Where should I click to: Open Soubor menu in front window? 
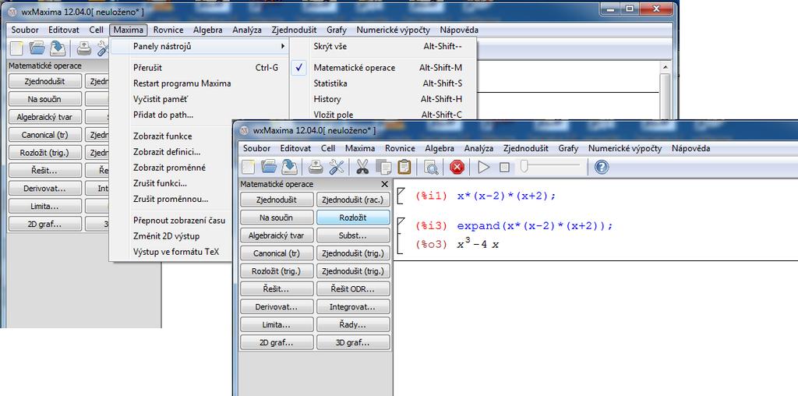click(x=256, y=149)
